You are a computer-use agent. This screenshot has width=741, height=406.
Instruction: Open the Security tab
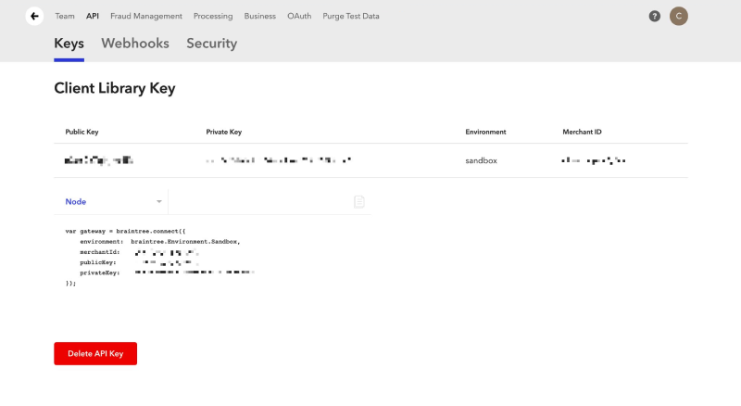(211, 44)
